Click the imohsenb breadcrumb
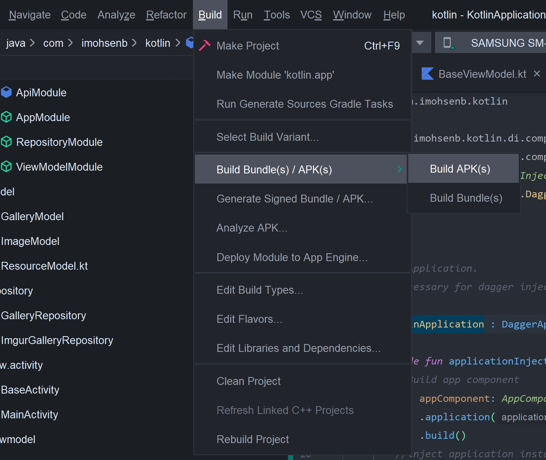546x460 pixels. click(104, 43)
